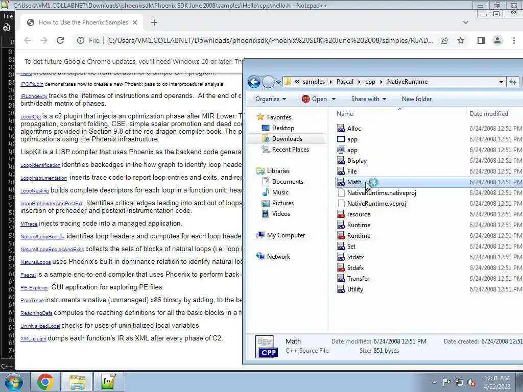
Task: Click cpp in the breadcrumb path
Action: (370, 82)
